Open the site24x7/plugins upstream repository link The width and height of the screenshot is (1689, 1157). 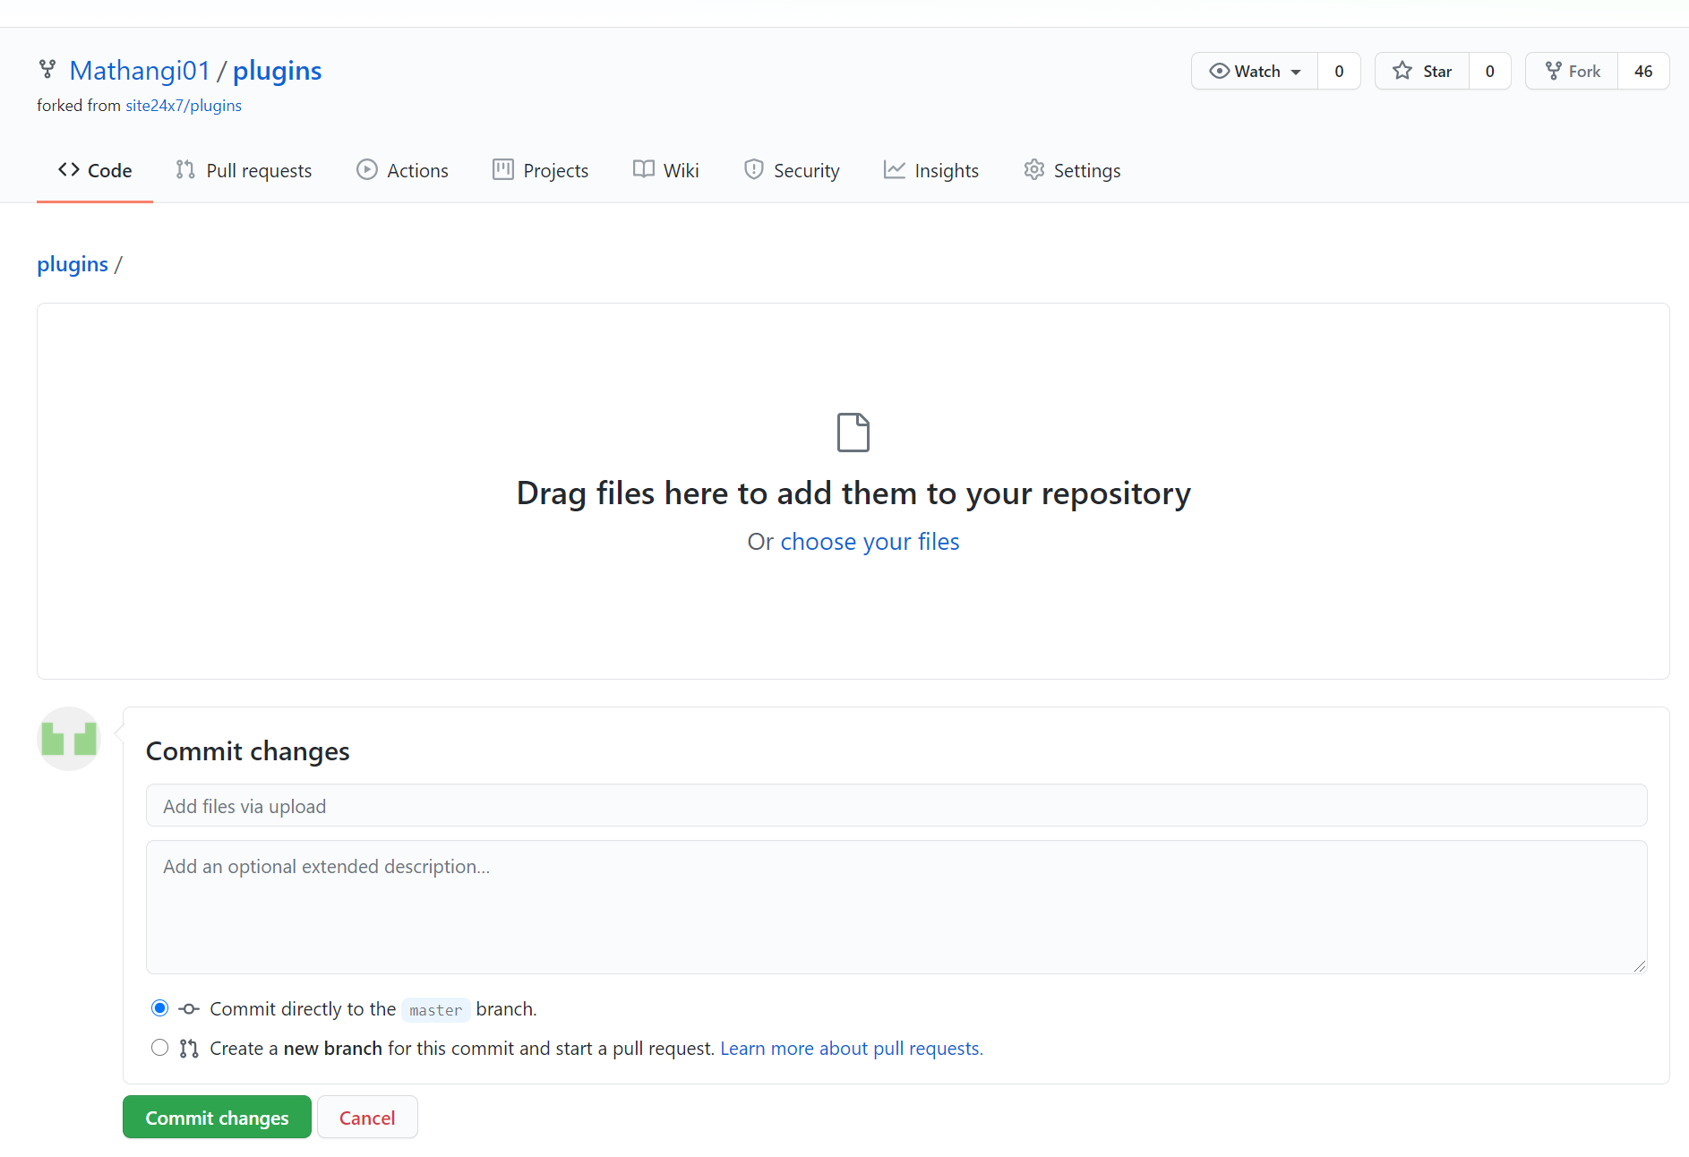tap(184, 106)
